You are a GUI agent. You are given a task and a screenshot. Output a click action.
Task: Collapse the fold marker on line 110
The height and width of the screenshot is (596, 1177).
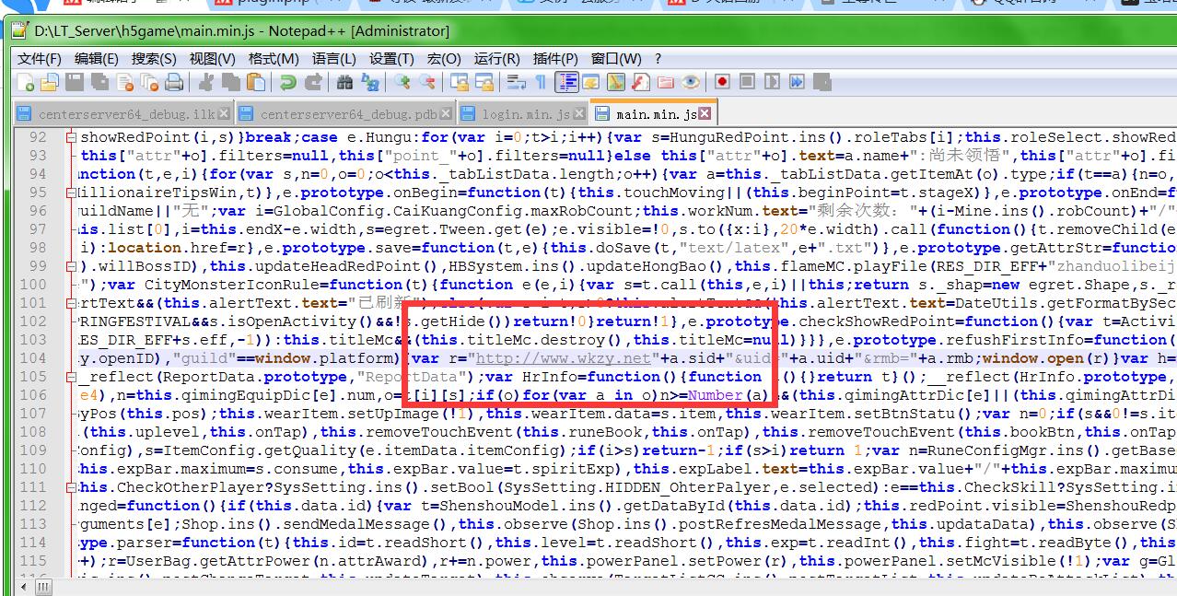[71, 469]
